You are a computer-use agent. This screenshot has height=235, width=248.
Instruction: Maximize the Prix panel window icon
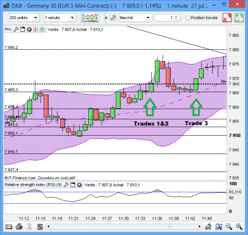[x=23, y=29]
